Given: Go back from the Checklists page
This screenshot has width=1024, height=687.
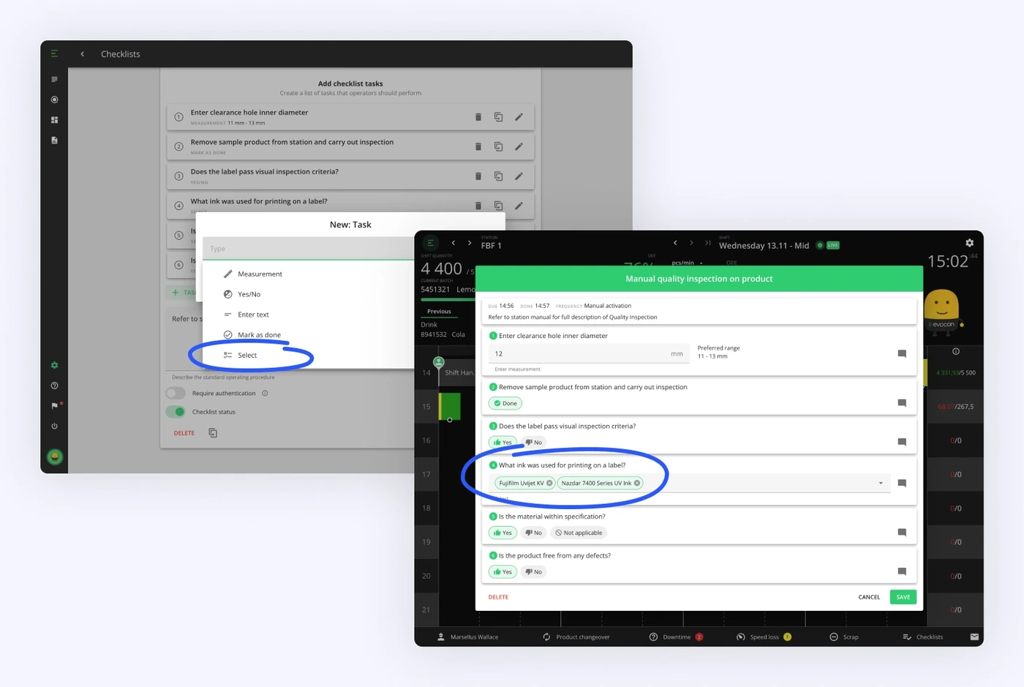Looking at the screenshot, I should [x=83, y=54].
